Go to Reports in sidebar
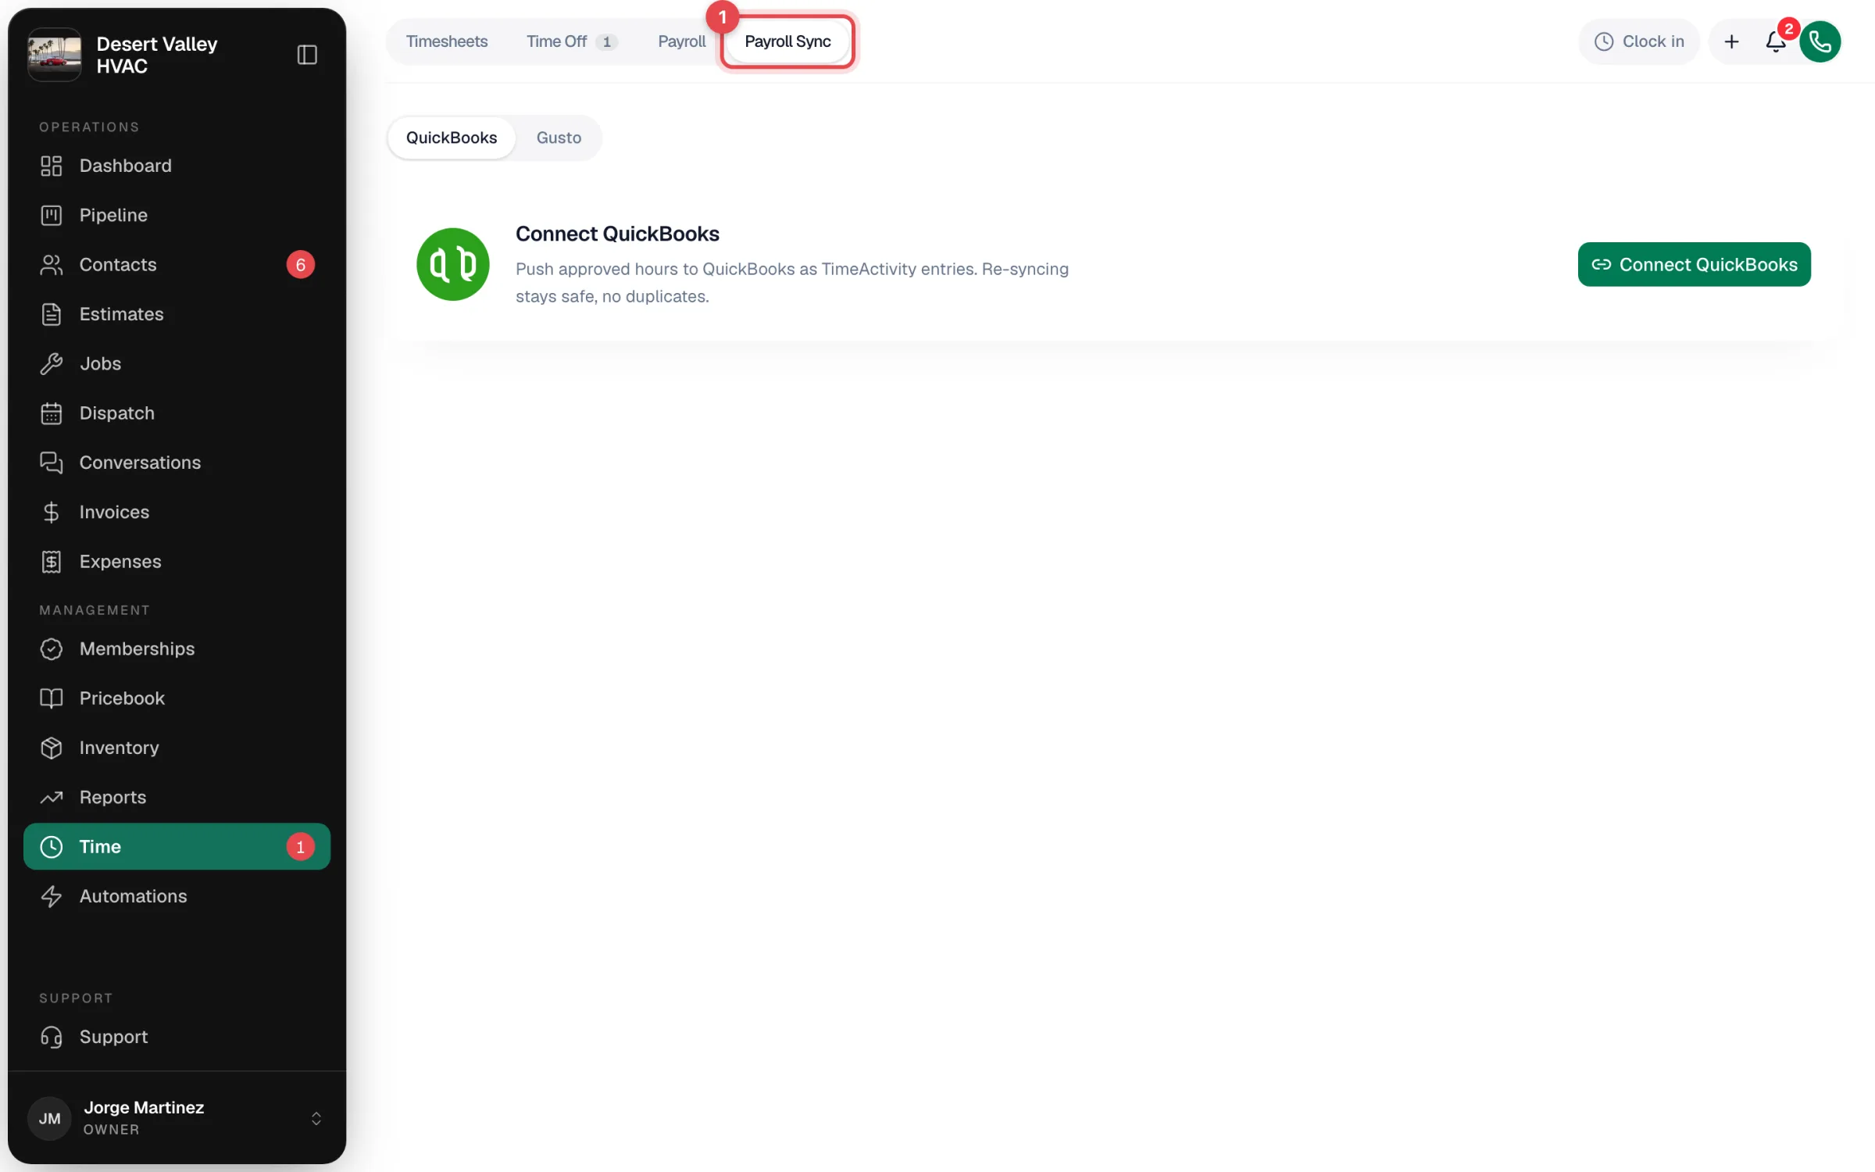This screenshot has height=1172, width=1875. (177, 797)
